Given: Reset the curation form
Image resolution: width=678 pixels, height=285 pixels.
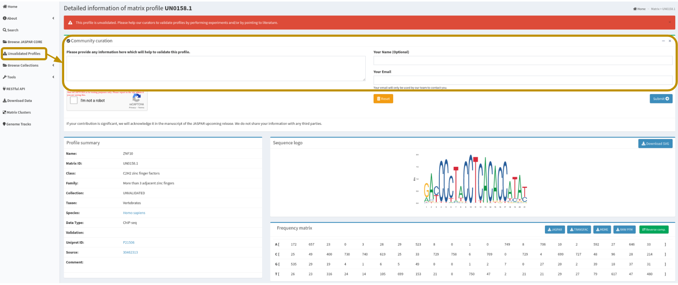Looking at the screenshot, I should (383, 99).
